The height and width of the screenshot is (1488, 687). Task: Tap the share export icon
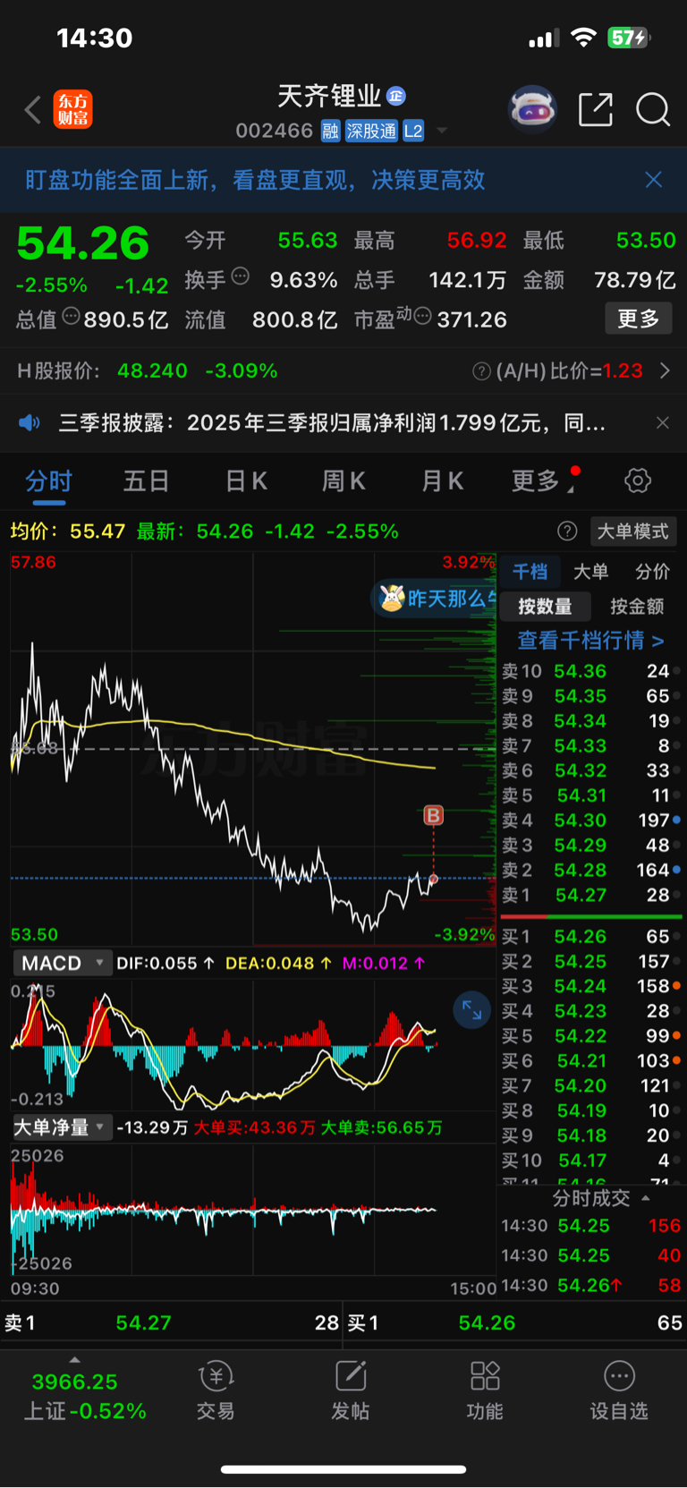pos(596,109)
